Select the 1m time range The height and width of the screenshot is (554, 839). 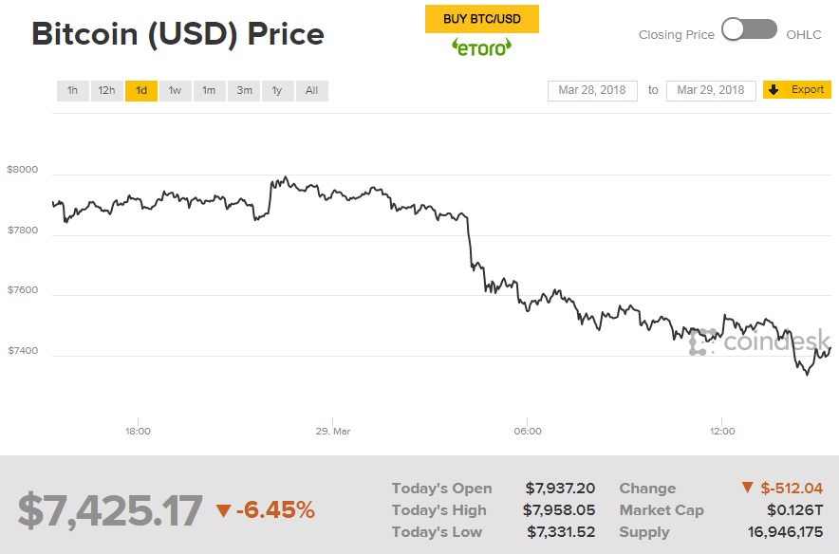209,90
